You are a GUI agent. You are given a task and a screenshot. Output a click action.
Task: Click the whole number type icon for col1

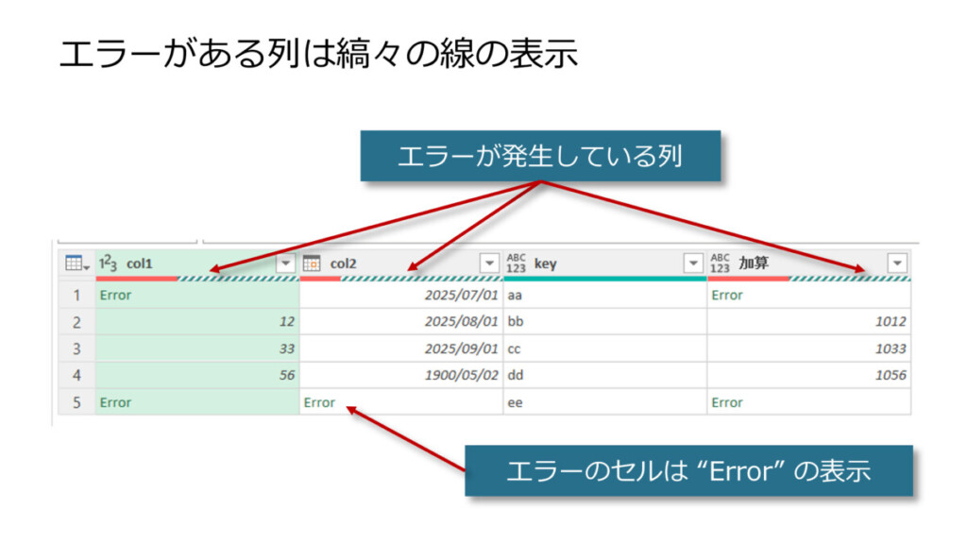[x=108, y=263]
